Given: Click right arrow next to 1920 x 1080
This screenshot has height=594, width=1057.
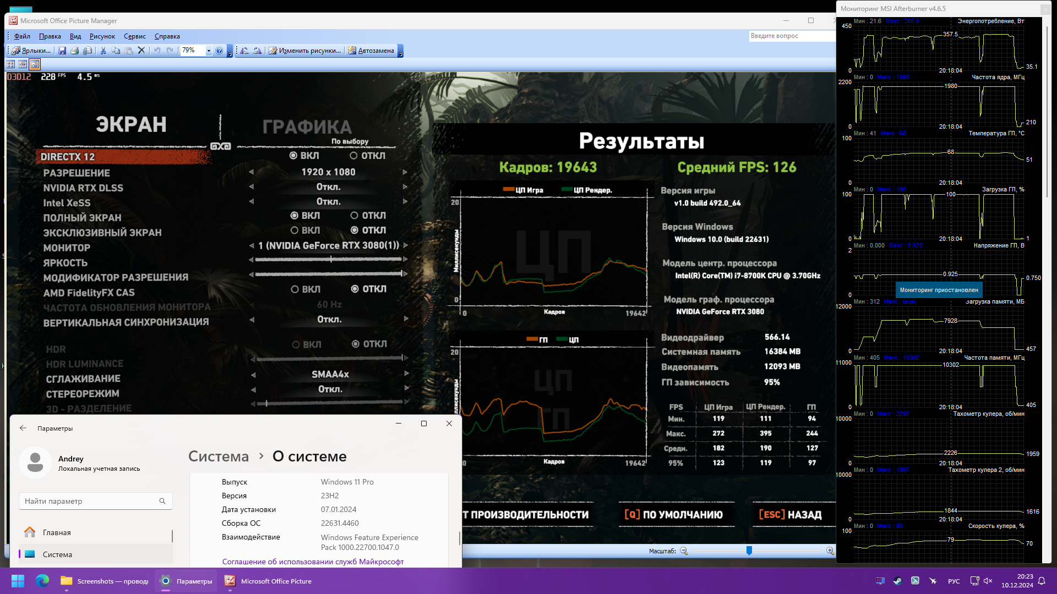Looking at the screenshot, I should pyautogui.click(x=405, y=172).
